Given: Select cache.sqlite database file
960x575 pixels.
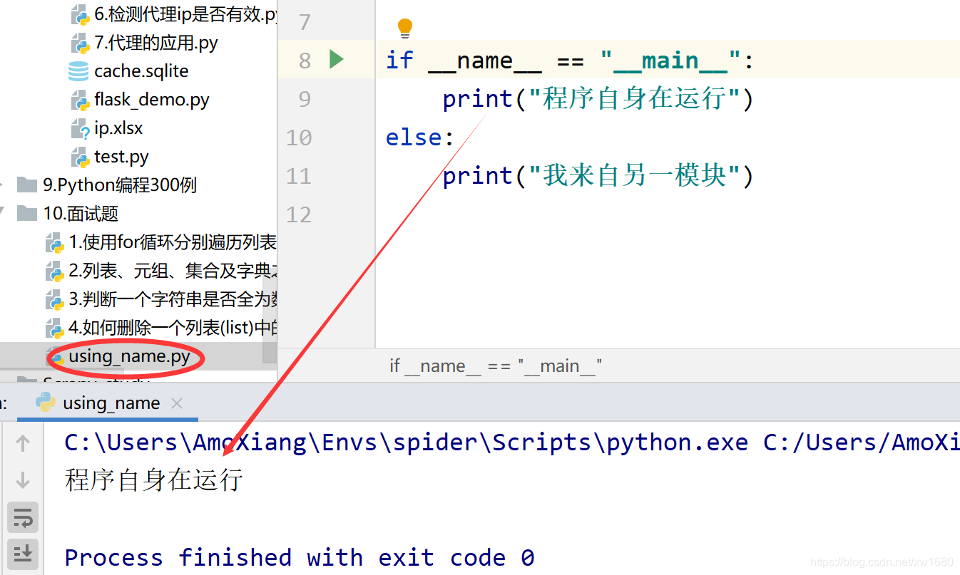Looking at the screenshot, I should tap(141, 71).
